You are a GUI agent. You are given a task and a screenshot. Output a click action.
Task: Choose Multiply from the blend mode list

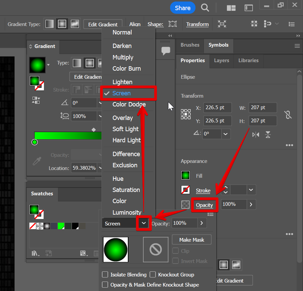click(123, 57)
